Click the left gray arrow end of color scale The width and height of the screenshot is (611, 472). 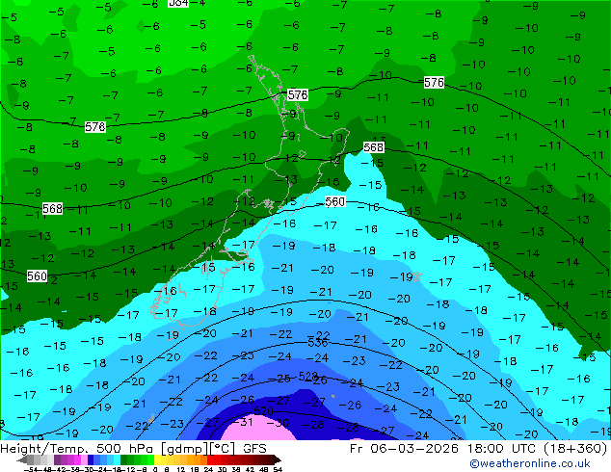pos(22,459)
